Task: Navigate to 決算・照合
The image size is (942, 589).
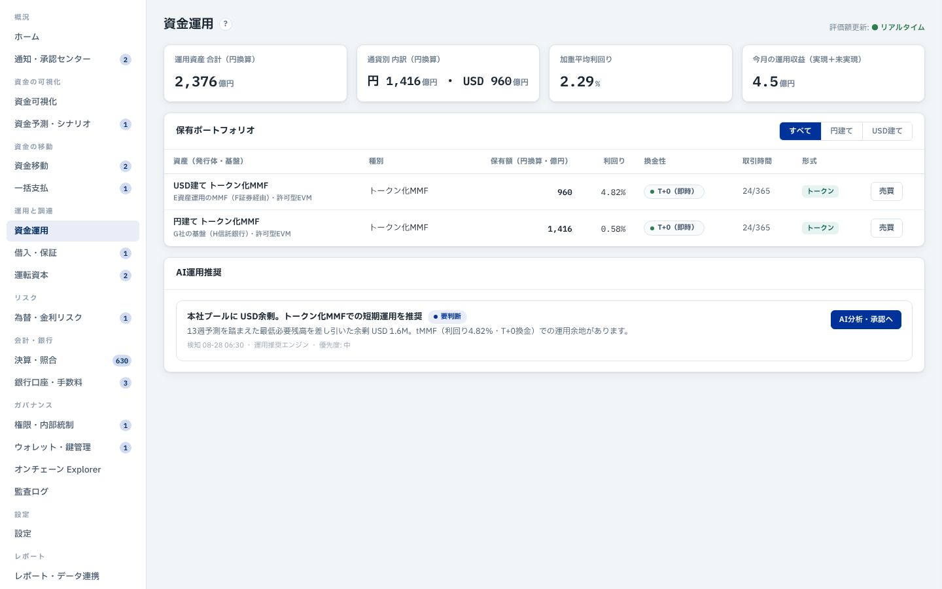Action: click(73, 360)
